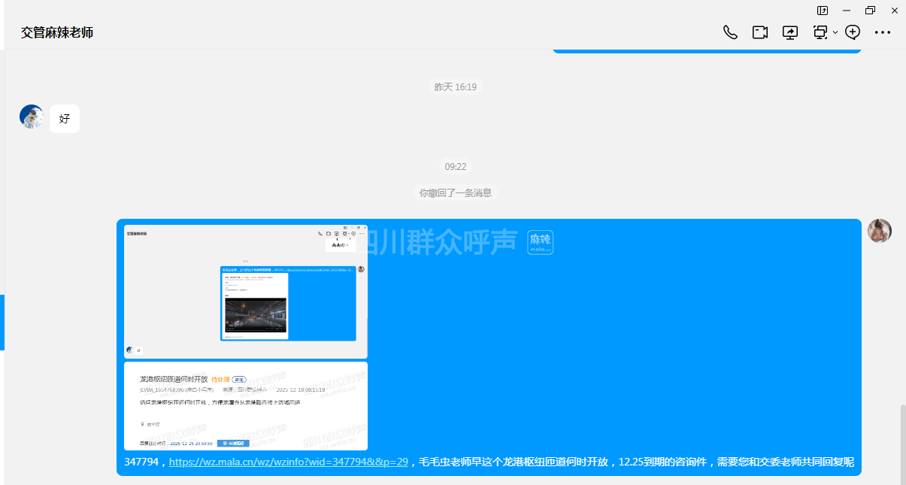Click the plus chat-bubble icon to create group

[853, 32]
